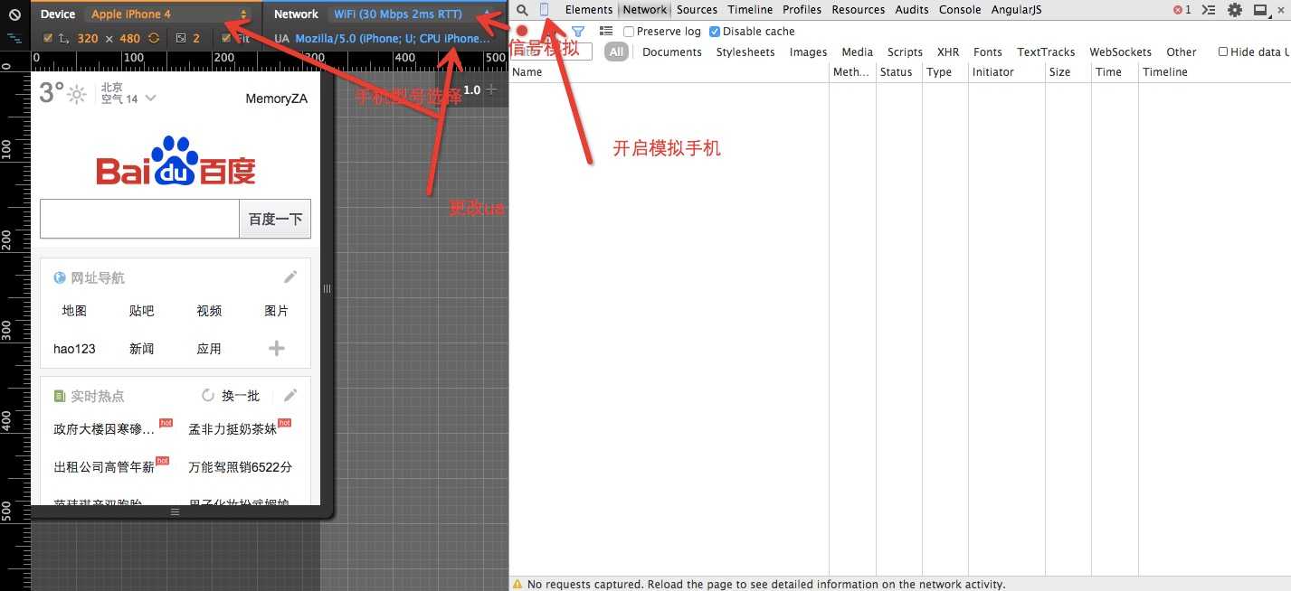Click the 320 width value
The height and width of the screenshot is (591, 1291).
[88, 39]
